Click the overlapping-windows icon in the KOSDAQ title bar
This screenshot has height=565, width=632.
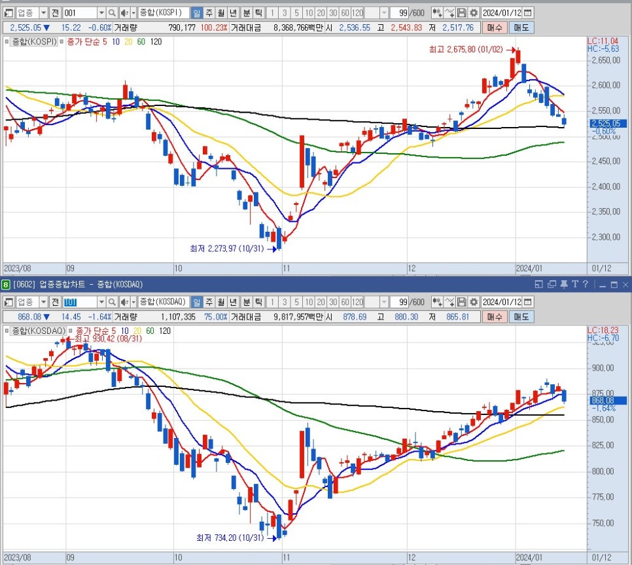(552, 284)
